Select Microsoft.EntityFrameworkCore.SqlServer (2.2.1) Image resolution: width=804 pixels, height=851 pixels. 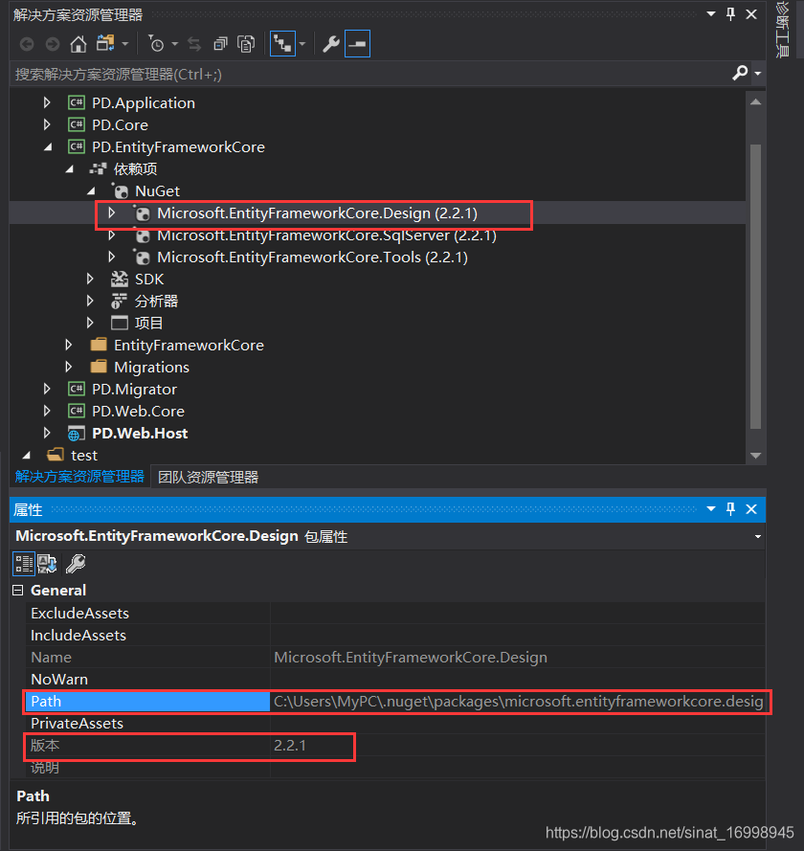pyautogui.click(x=326, y=235)
